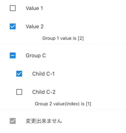The width and height of the screenshot is (126, 133).
Task: Click the 変更出来ません label text
Action: pos(44,121)
